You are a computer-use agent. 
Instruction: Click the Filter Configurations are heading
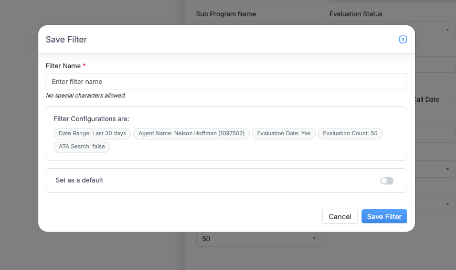click(92, 118)
